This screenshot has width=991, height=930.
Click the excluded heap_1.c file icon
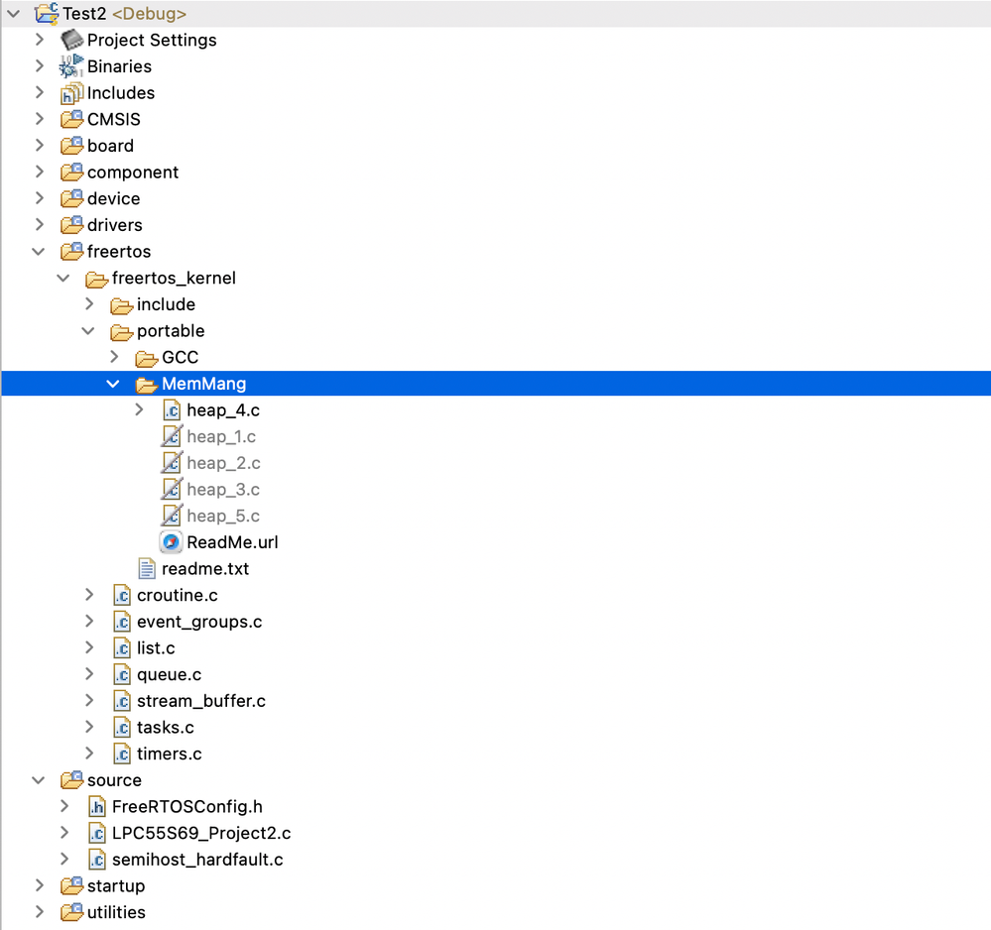tap(172, 436)
